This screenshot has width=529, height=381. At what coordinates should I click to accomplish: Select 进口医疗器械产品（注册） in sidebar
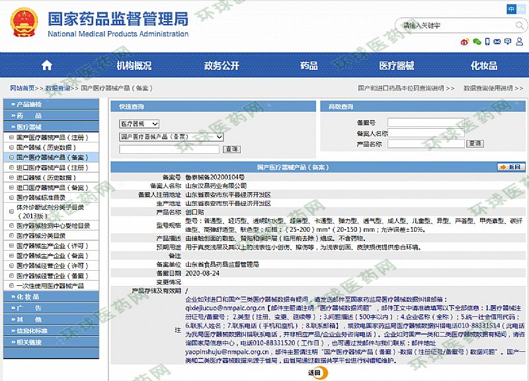[x=52, y=168]
